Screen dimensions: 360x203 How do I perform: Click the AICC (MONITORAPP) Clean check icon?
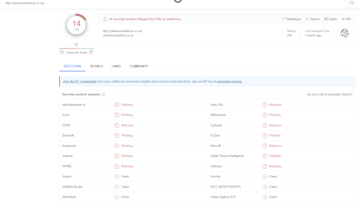pos(265,187)
